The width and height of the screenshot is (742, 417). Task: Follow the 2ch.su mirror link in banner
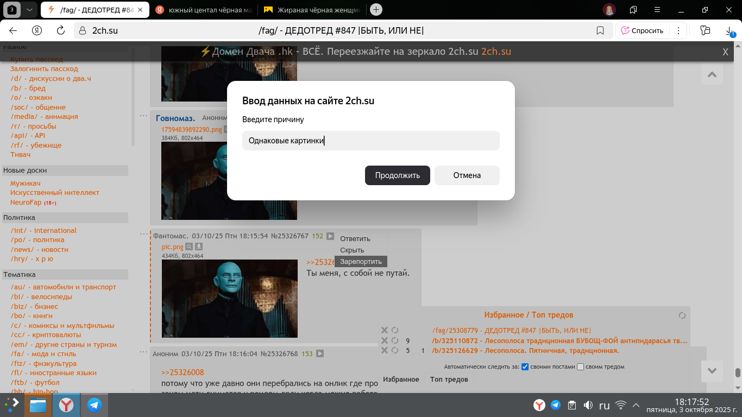(x=496, y=52)
